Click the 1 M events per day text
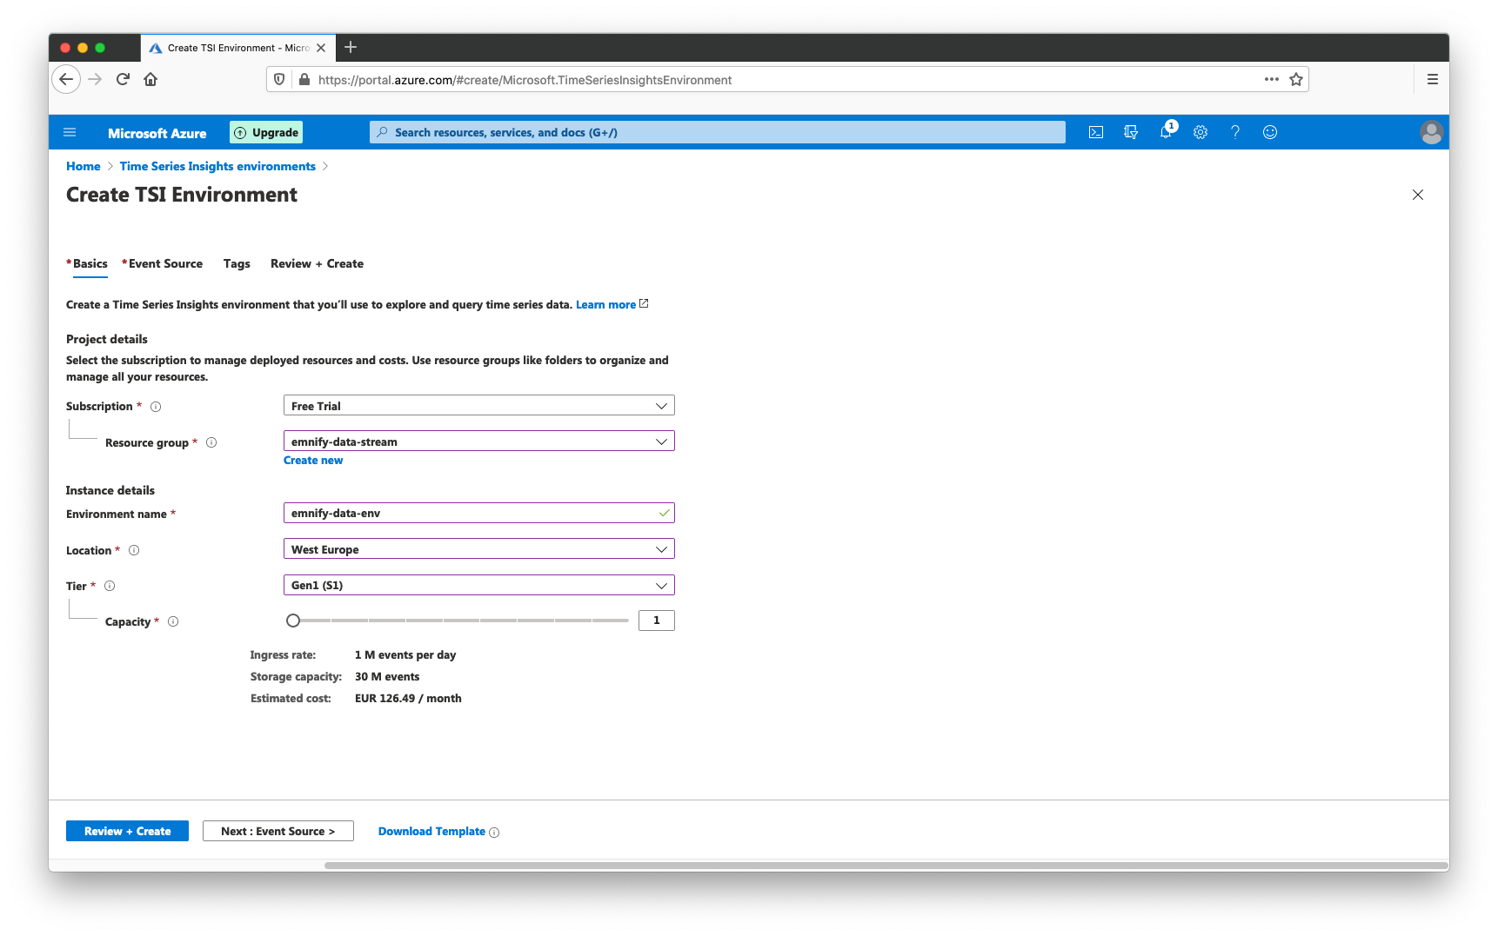Screen dimensions: 1498x936 tap(405, 654)
